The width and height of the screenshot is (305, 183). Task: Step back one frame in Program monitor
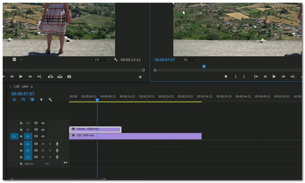[265, 77]
